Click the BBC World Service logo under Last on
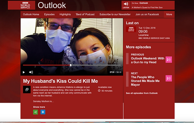Image resolution: width=194 pixels, height=123 pixels. click(x=131, y=29)
